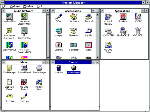
Task: Open the File menu
Action: (5, 6)
